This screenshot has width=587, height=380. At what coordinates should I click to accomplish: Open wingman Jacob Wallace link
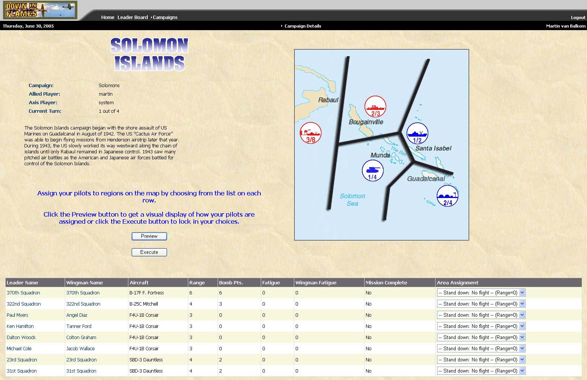tap(80, 349)
